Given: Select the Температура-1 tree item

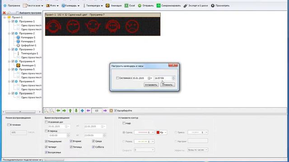Looking at the screenshot, I should coord(29,54).
